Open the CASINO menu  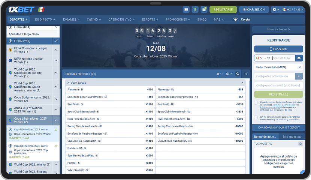[x=94, y=19]
